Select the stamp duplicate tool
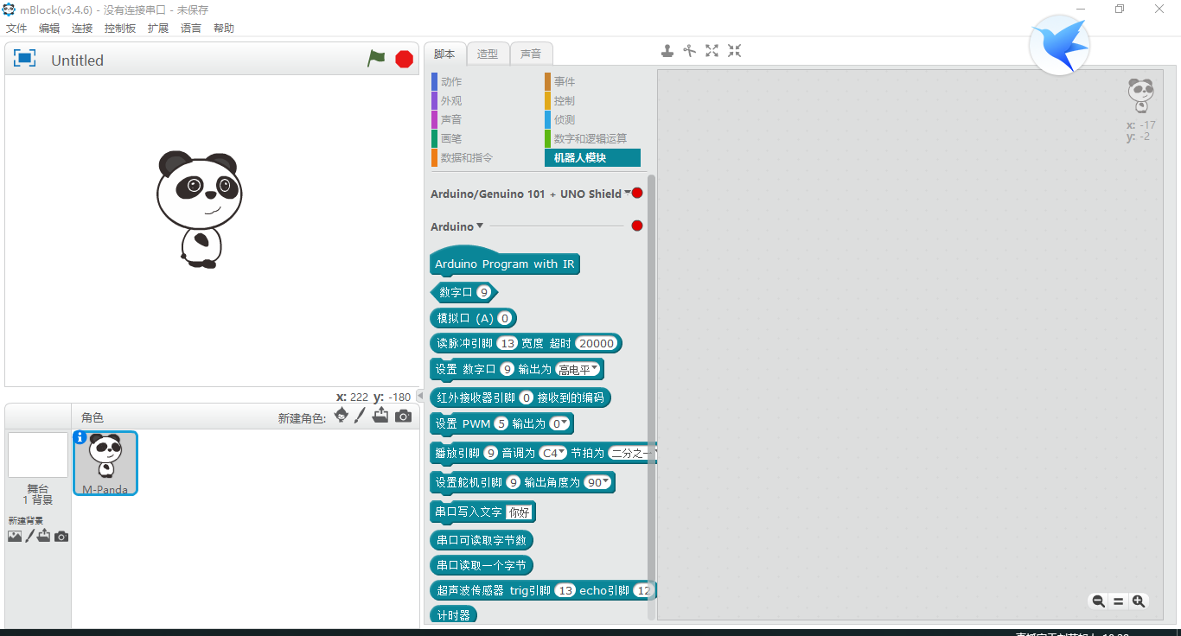The width and height of the screenshot is (1181, 636). pyautogui.click(x=667, y=51)
